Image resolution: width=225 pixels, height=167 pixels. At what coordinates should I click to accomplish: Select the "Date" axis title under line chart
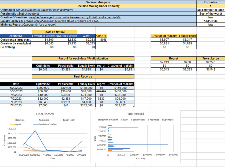[x=53, y=158]
